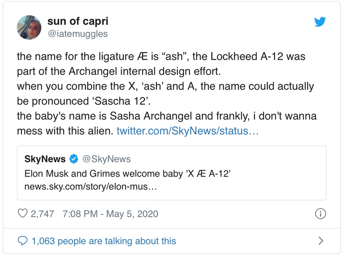This screenshot has width=349, height=258.
Task: Follow the twitter.com/SkyNews/status link
Action: click(x=187, y=131)
